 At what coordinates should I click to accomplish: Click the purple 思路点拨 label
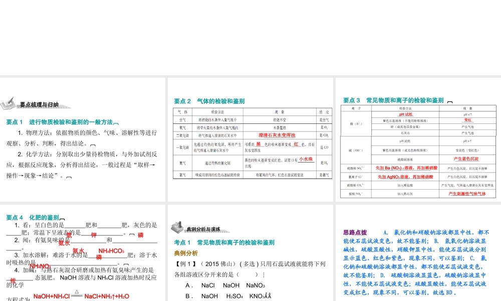click(355, 233)
